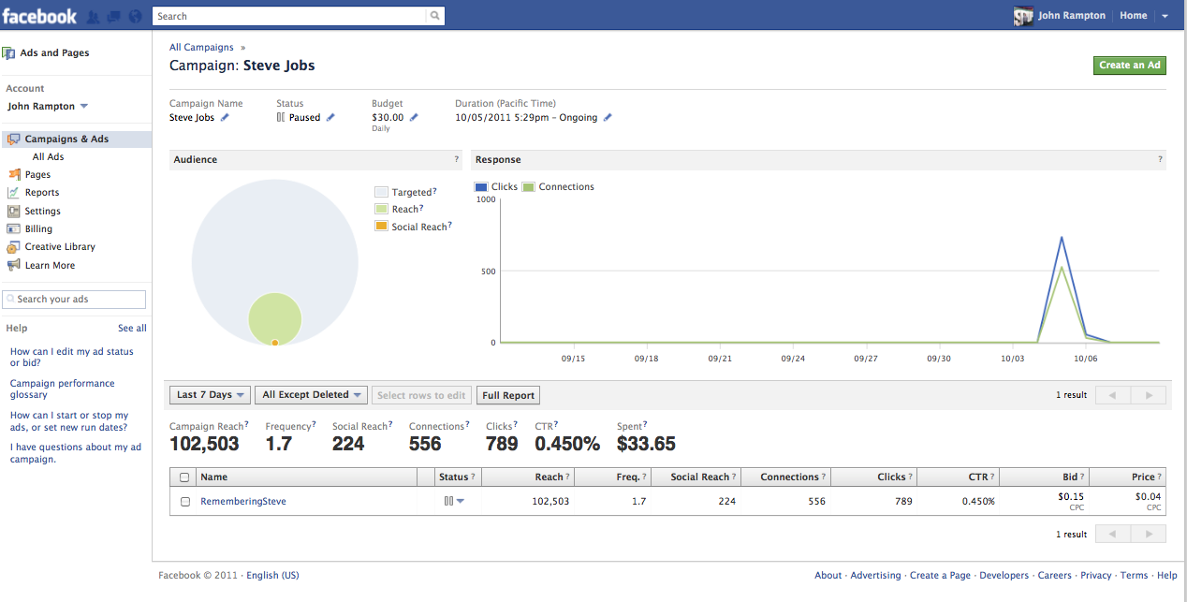Screen dimensions: 1187x602
Task: Click the green Connections legend swatch
Action: [x=528, y=187]
